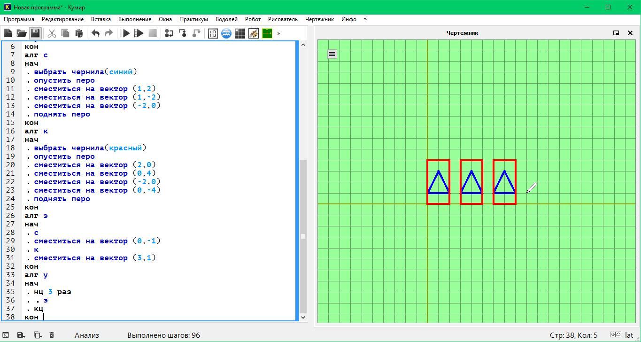Click the scissors Cut icon
This screenshot has height=342, width=641.
click(52, 33)
